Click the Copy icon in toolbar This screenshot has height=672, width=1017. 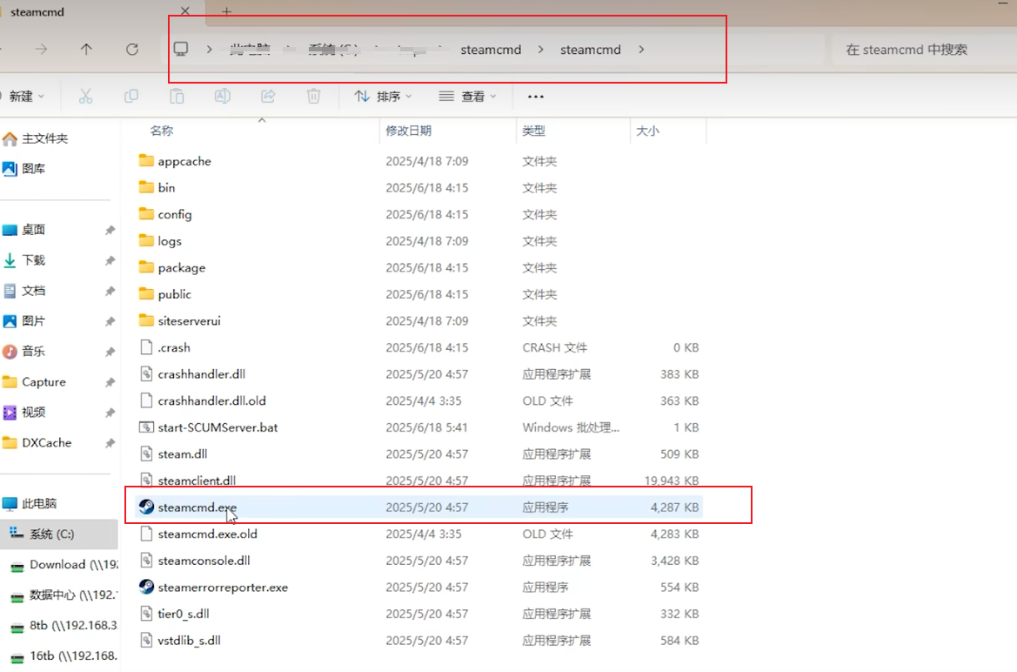[x=131, y=97]
